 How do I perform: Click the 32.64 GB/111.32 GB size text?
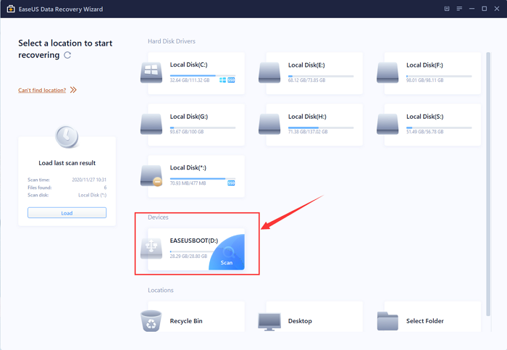click(190, 80)
